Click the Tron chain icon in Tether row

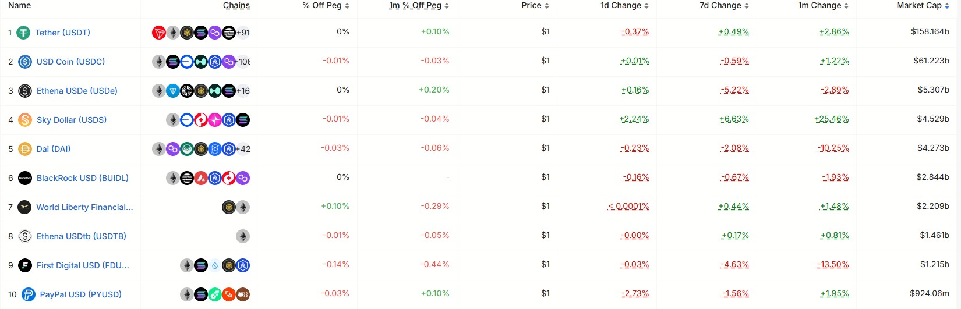pyautogui.click(x=159, y=33)
